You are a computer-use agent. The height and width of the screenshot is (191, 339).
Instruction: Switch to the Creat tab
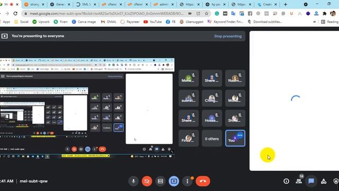pos(267,4)
